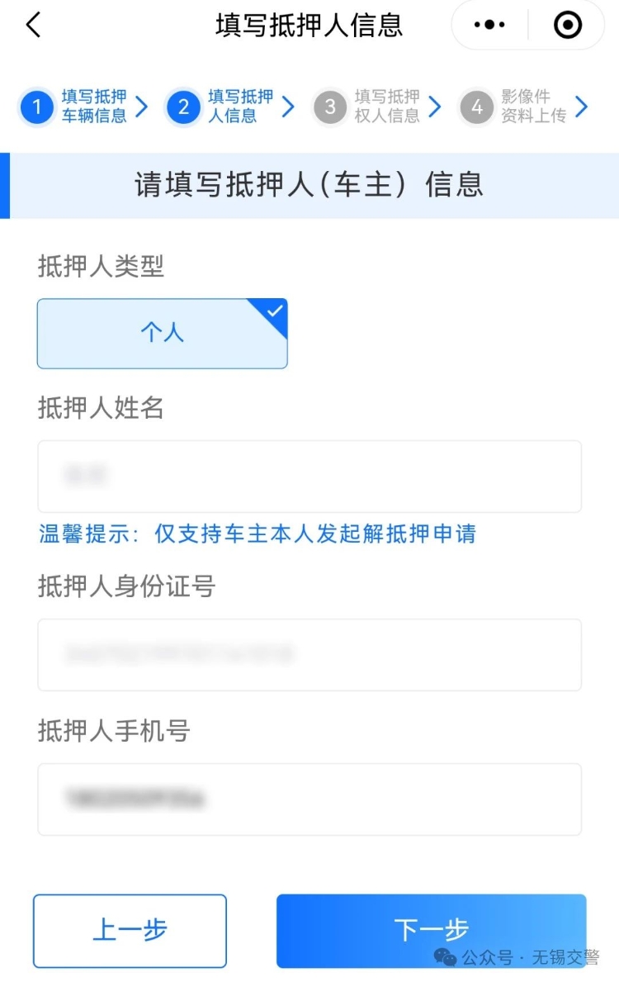
Task: Click chevron after 填写抵押权人信息 step
Action: point(435,107)
